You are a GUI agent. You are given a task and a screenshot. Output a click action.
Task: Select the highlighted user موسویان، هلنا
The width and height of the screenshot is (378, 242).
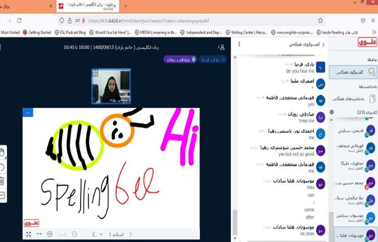click(x=355, y=234)
